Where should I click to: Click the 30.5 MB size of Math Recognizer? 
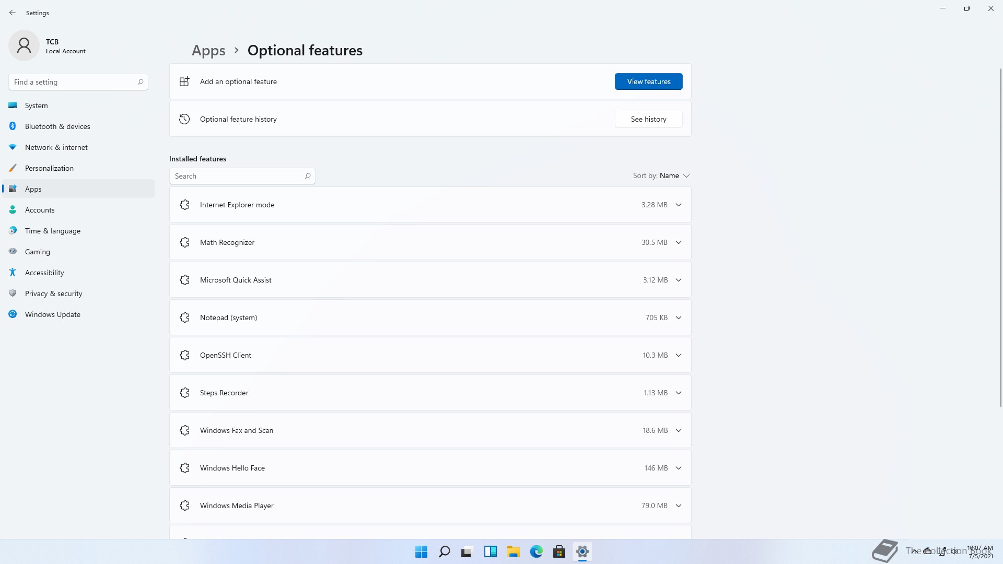click(654, 242)
